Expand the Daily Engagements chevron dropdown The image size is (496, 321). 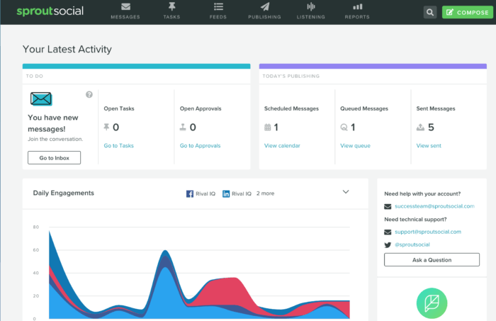(346, 192)
